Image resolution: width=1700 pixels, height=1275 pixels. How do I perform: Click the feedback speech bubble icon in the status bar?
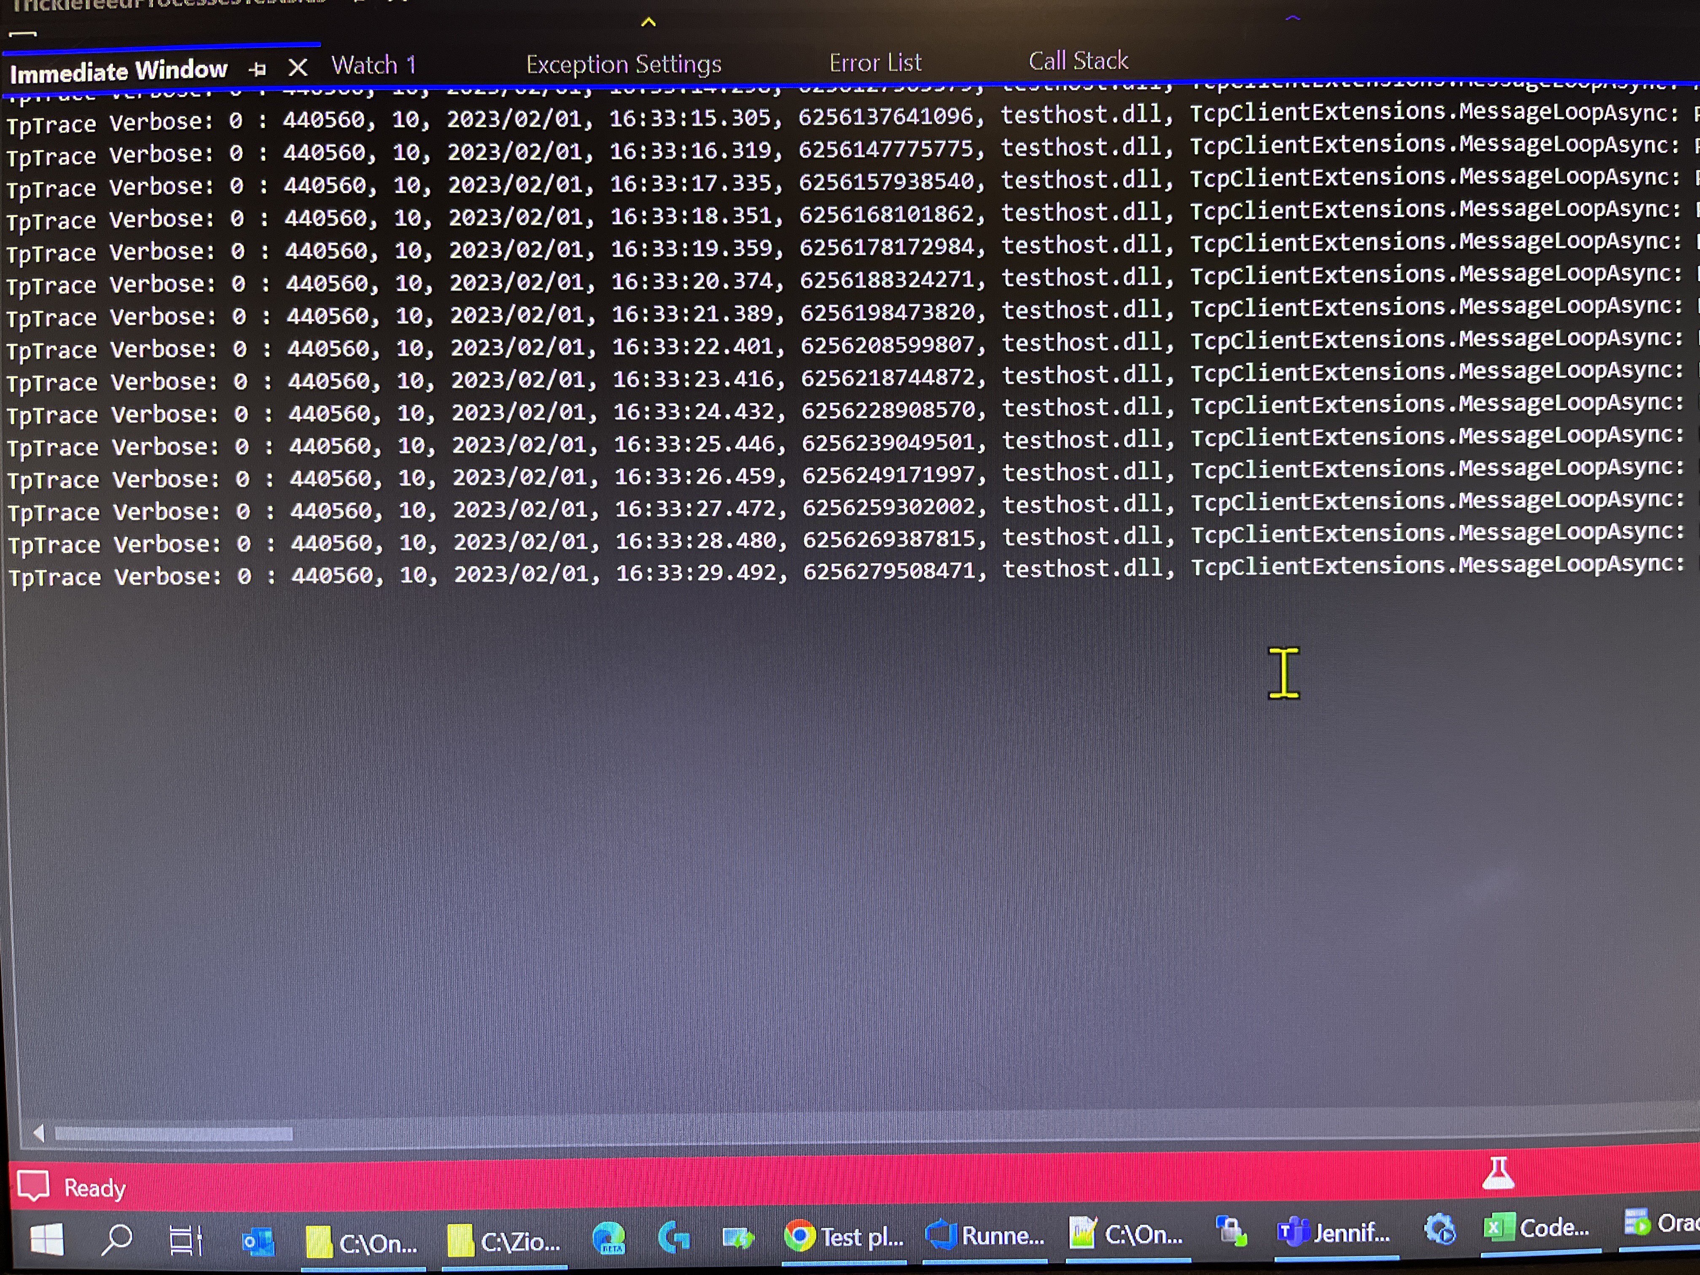coord(33,1185)
